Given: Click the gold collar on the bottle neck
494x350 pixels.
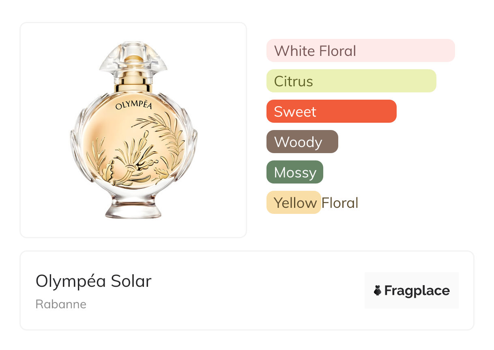Looking at the screenshot, I should click(x=133, y=87).
